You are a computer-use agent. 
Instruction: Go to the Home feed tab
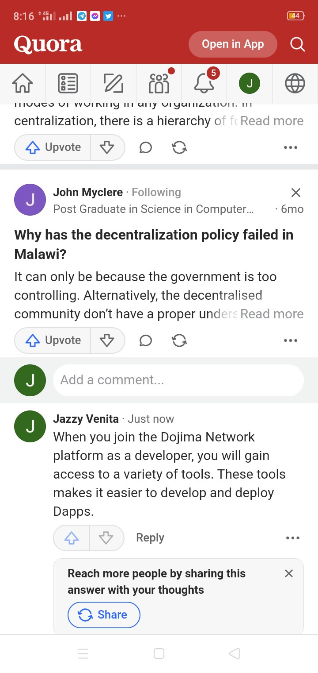pyautogui.click(x=23, y=83)
